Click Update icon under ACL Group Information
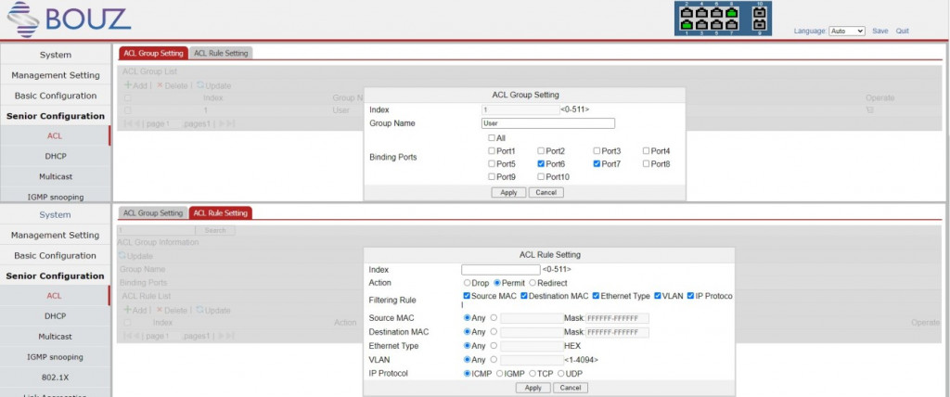 click(122, 256)
